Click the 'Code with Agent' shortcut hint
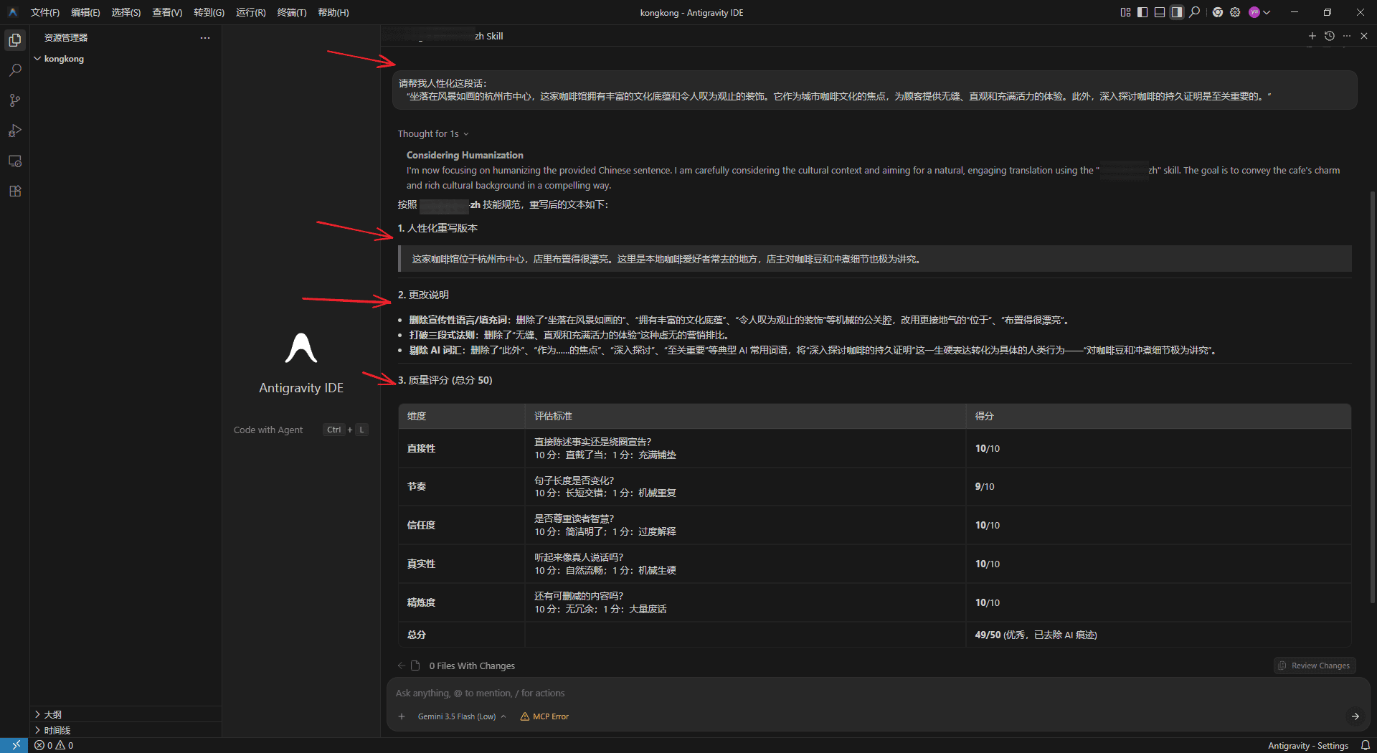This screenshot has width=1377, height=753. tap(301, 430)
